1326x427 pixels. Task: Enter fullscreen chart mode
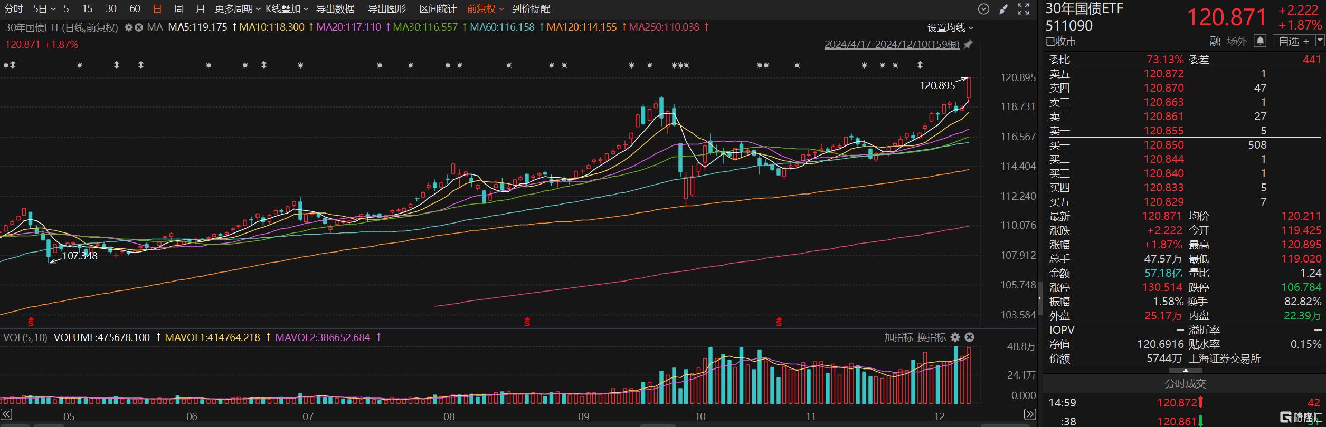(1024, 9)
